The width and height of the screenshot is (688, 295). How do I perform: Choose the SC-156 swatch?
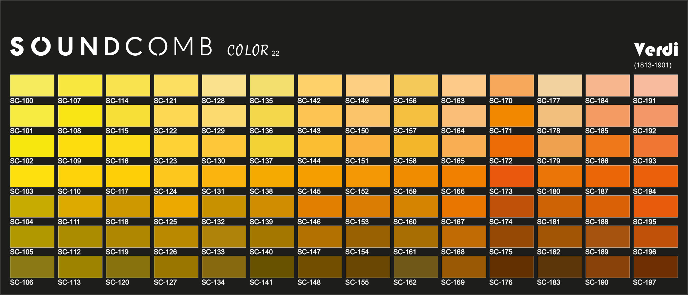416,85
